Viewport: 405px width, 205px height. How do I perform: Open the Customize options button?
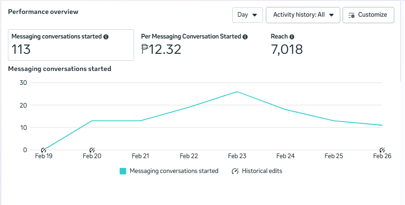(x=368, y=15)
